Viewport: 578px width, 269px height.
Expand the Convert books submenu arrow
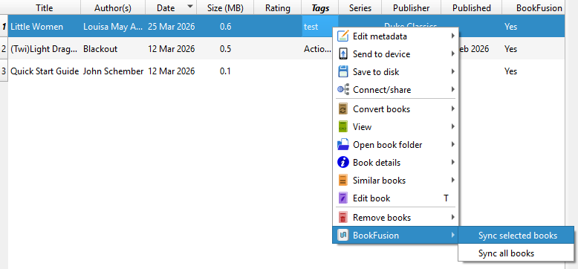(x=452, y=108)
